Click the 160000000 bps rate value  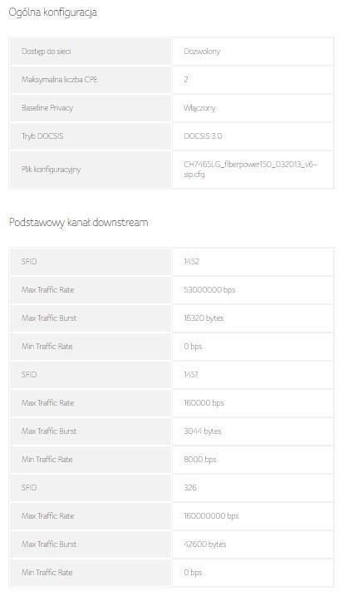click(211, 516)
